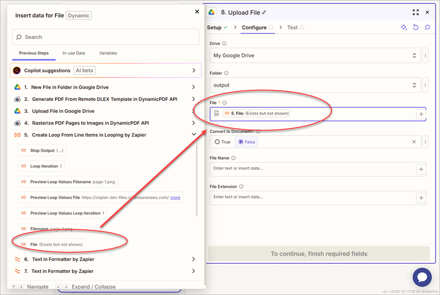Click the expand fullscreen icon in header

[416, 12]
